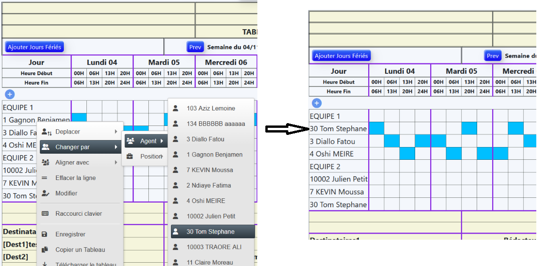
Task: Expand the Aligner avec submenu arrow
Action: (116, 162)
